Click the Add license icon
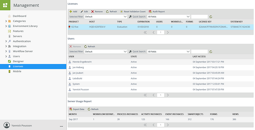The height and width of the screenshot is (130, 255). pos(71,11)
